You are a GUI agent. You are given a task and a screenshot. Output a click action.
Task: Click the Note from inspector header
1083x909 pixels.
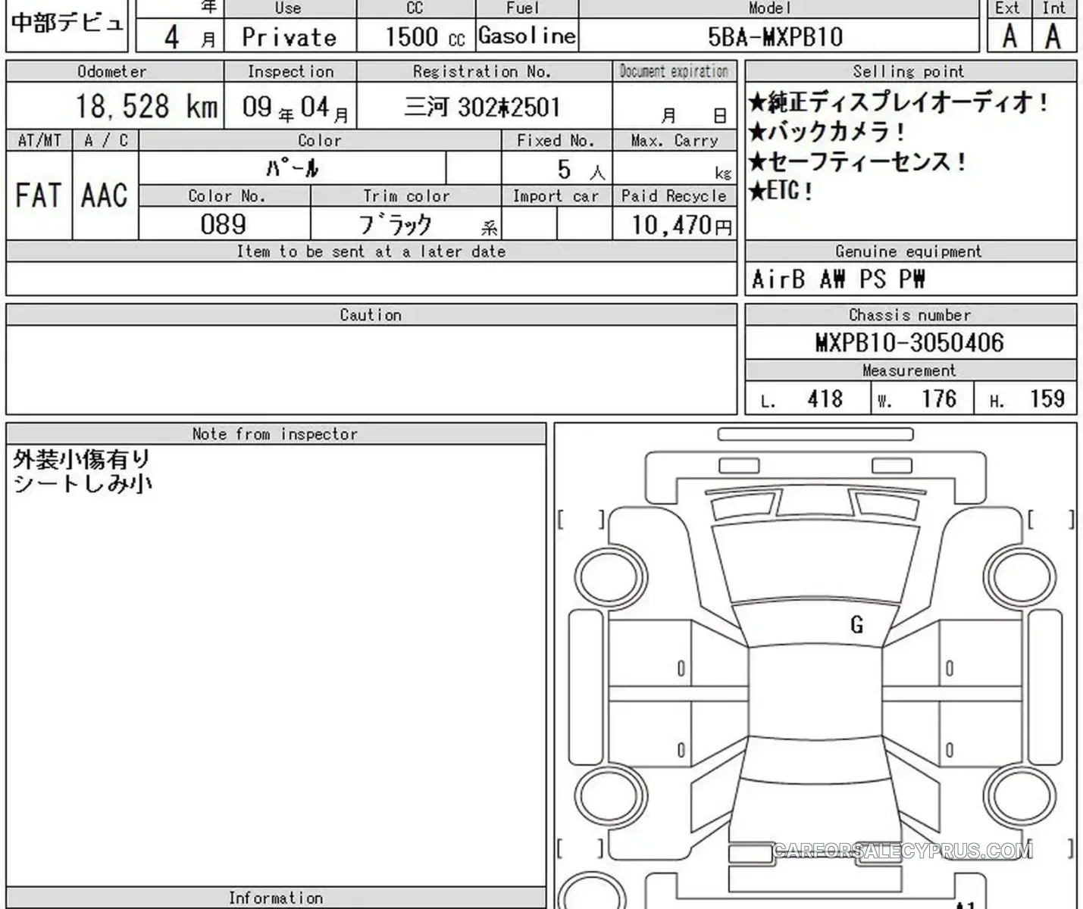pos(276,434)
